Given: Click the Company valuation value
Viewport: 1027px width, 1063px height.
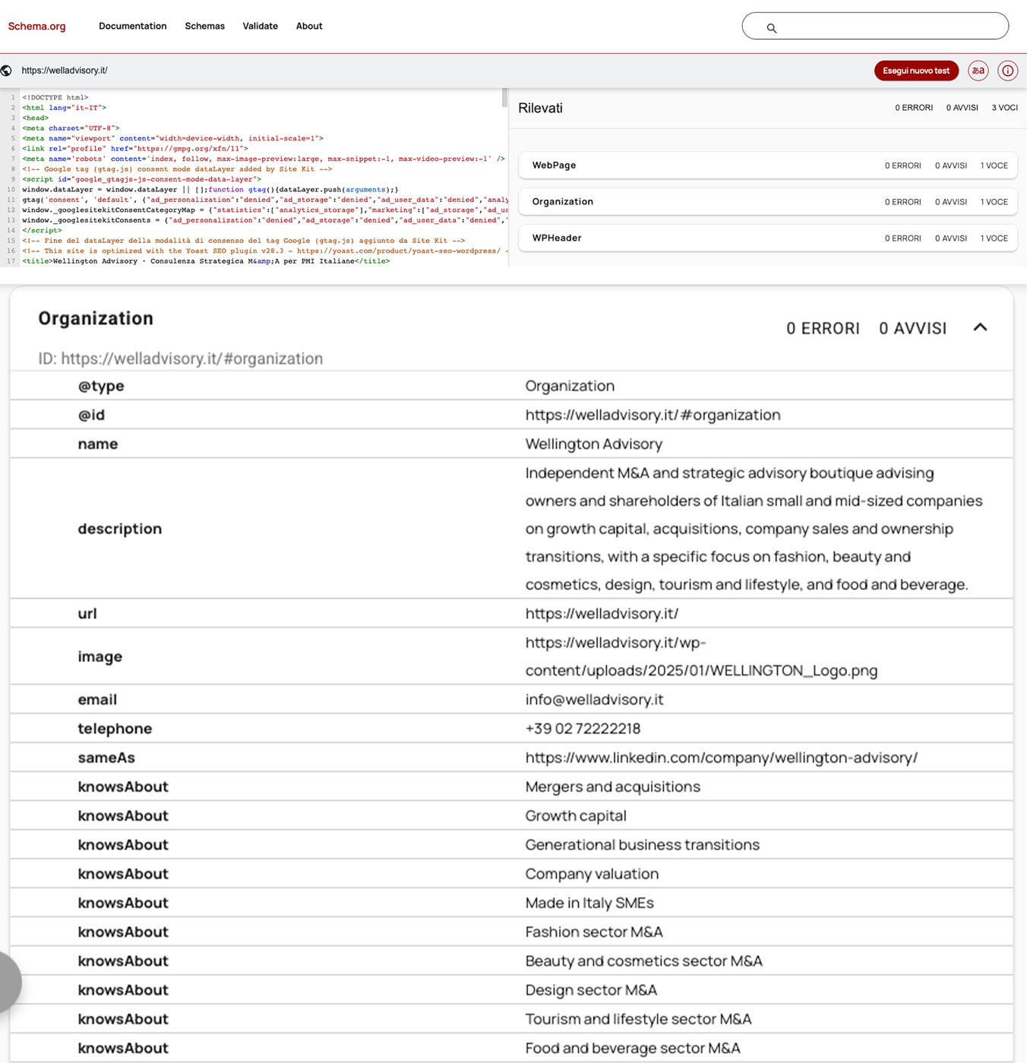Looking at the screenshot, I should click(592, 873).
